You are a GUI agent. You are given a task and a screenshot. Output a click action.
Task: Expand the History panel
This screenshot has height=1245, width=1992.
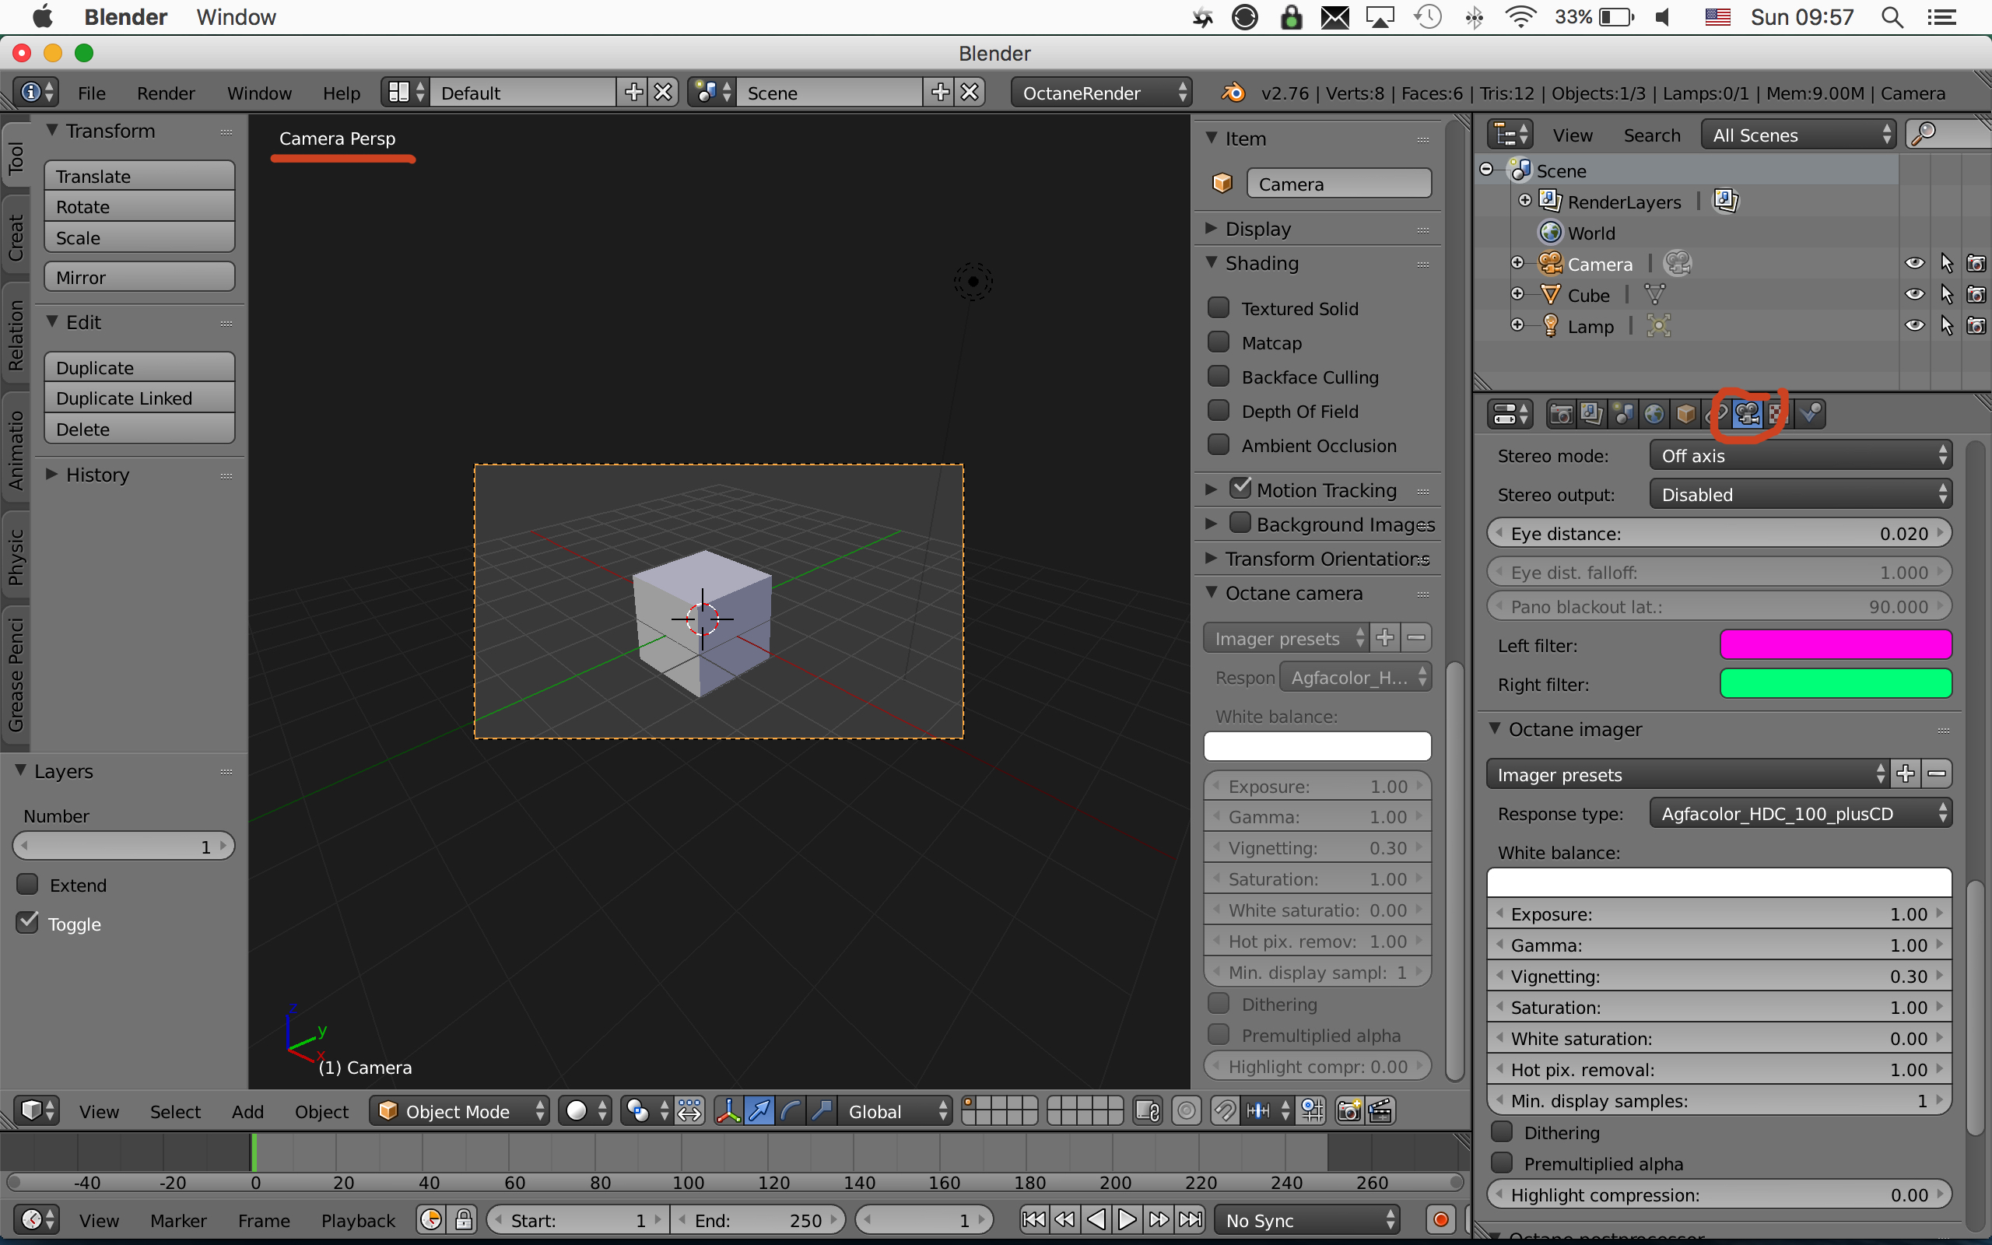(x=97, y=475)
